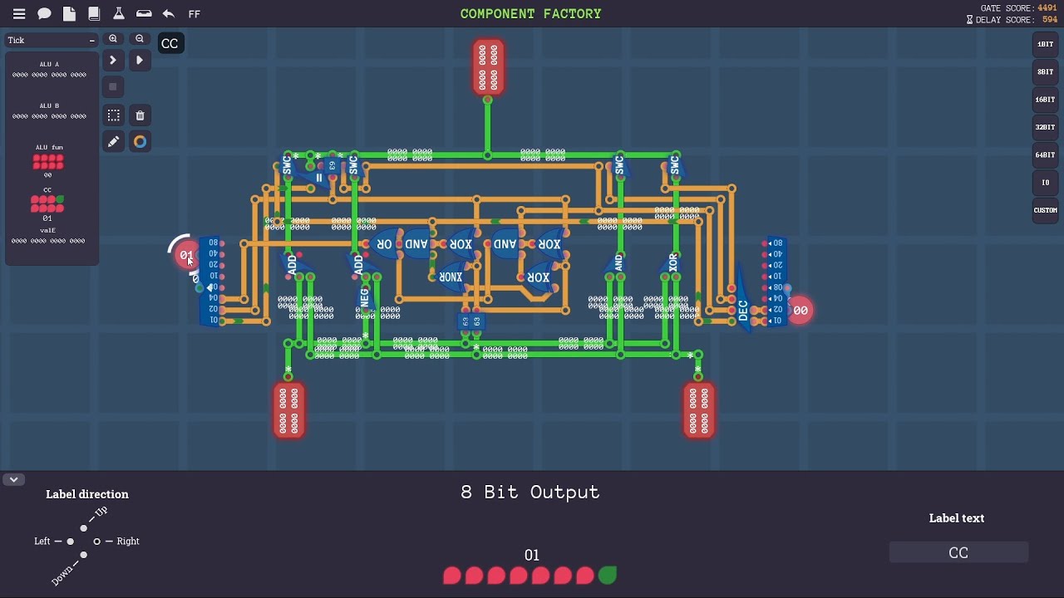Open the lab flask icon
1064x598 pixels.
pyautogui.click(x=119, y=14)
